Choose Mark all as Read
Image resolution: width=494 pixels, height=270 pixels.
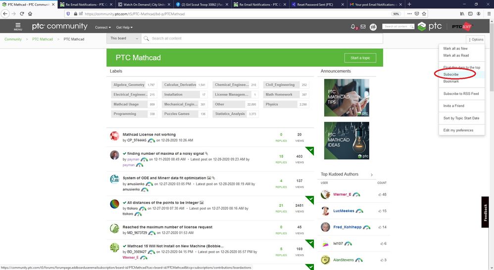point(456,55)
